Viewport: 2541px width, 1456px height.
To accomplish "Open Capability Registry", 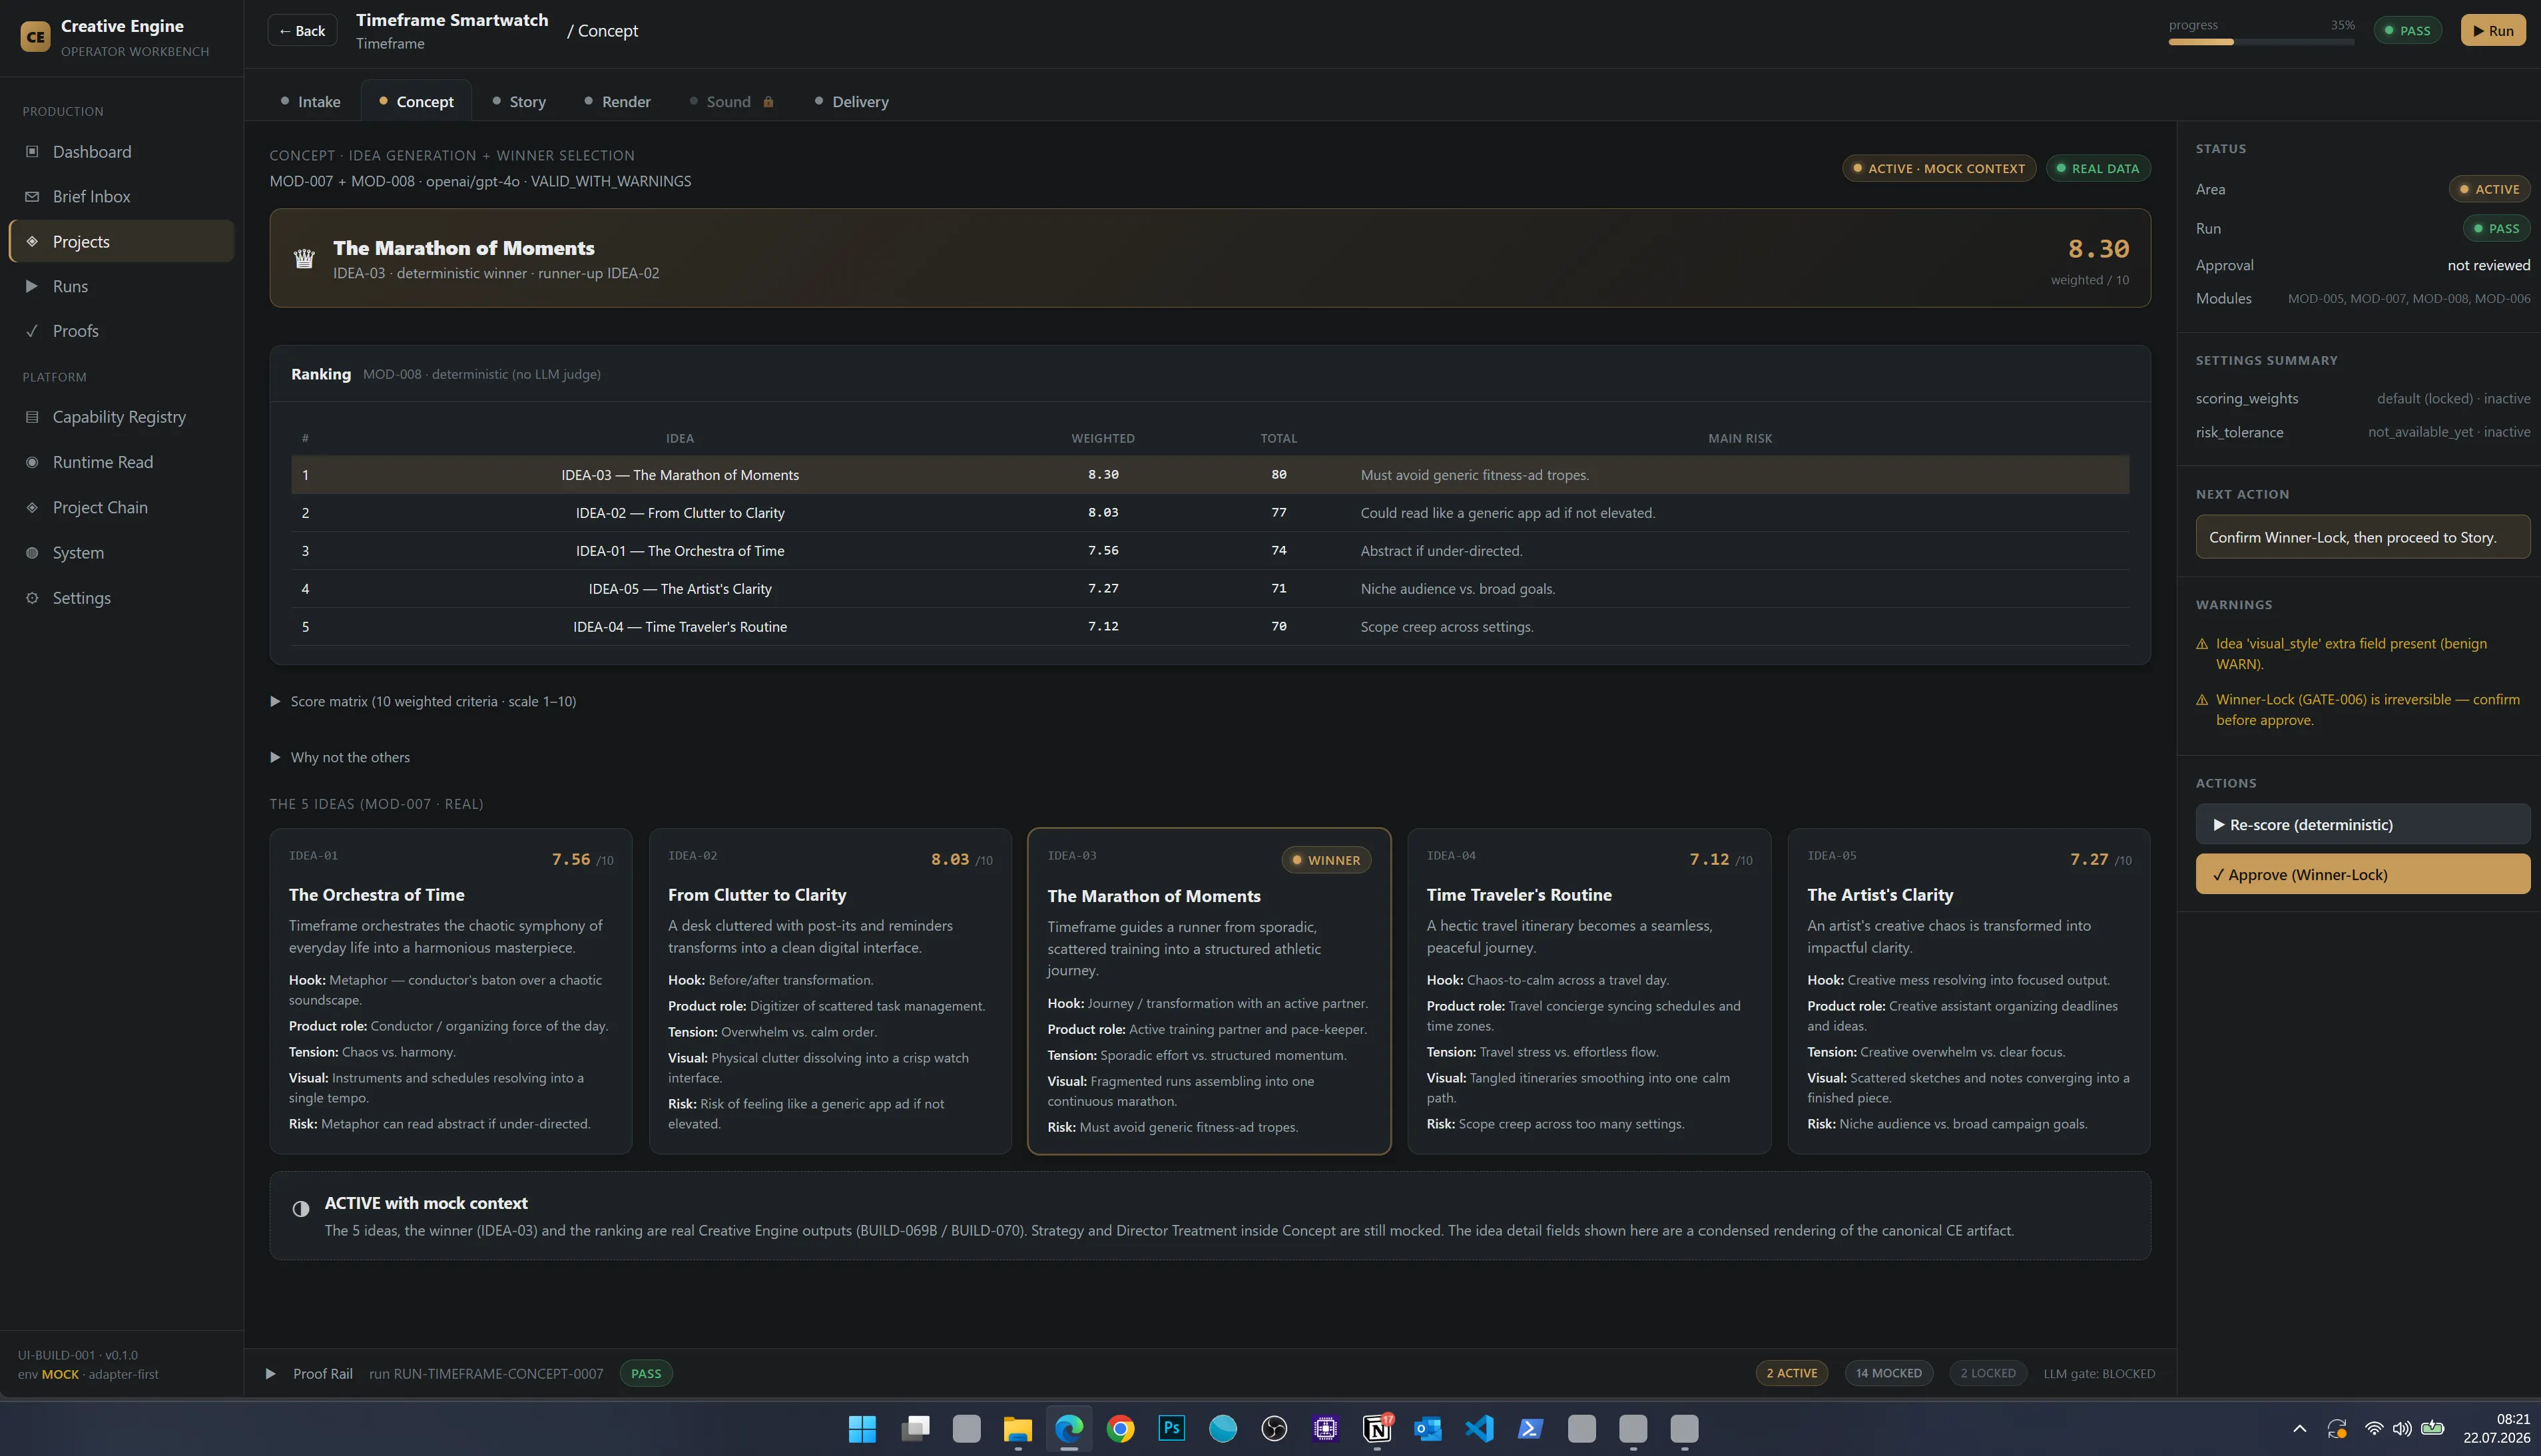I will click(x=121, y=417).
